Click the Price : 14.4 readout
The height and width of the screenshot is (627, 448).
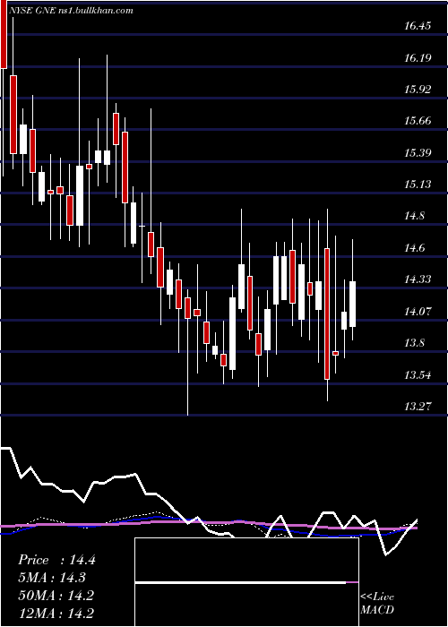[56, 560]
